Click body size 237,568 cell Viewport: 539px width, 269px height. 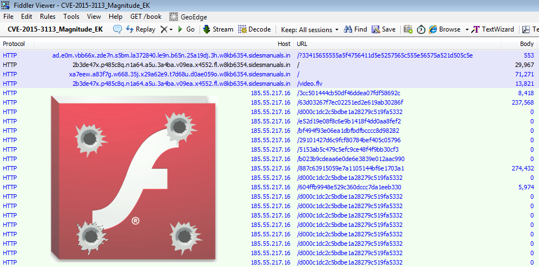(523, 102)
